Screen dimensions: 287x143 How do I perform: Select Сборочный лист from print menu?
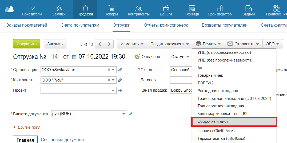click(x=213, y=121)
